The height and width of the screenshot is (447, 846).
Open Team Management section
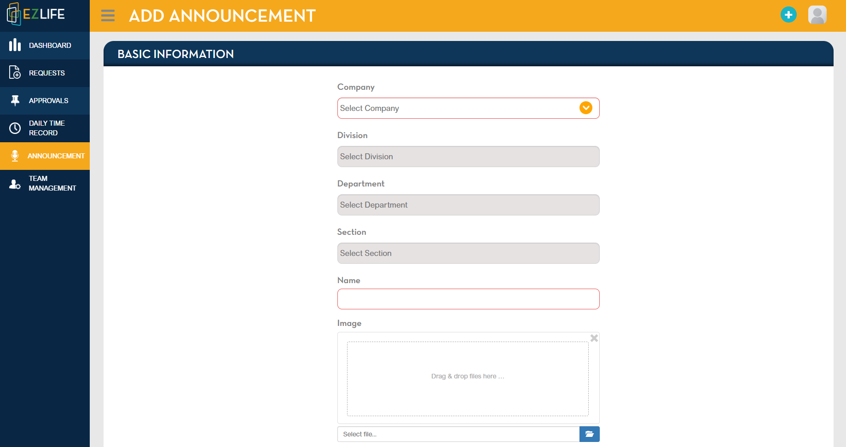45,184
